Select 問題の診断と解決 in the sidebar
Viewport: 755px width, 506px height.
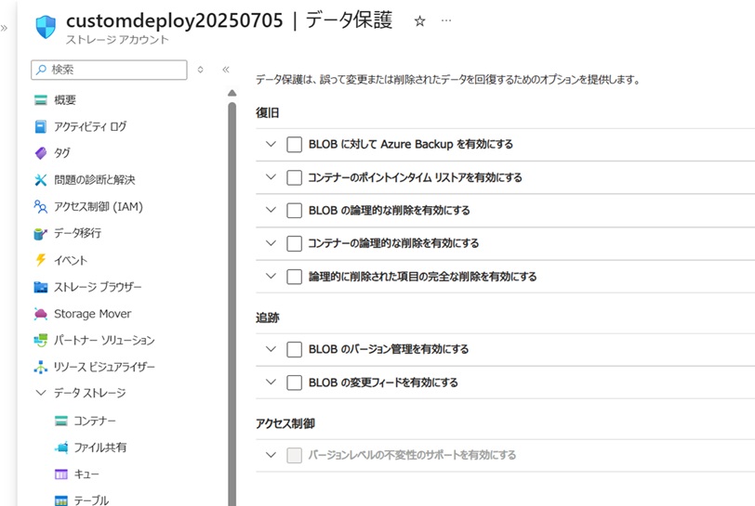pos(95,180)
